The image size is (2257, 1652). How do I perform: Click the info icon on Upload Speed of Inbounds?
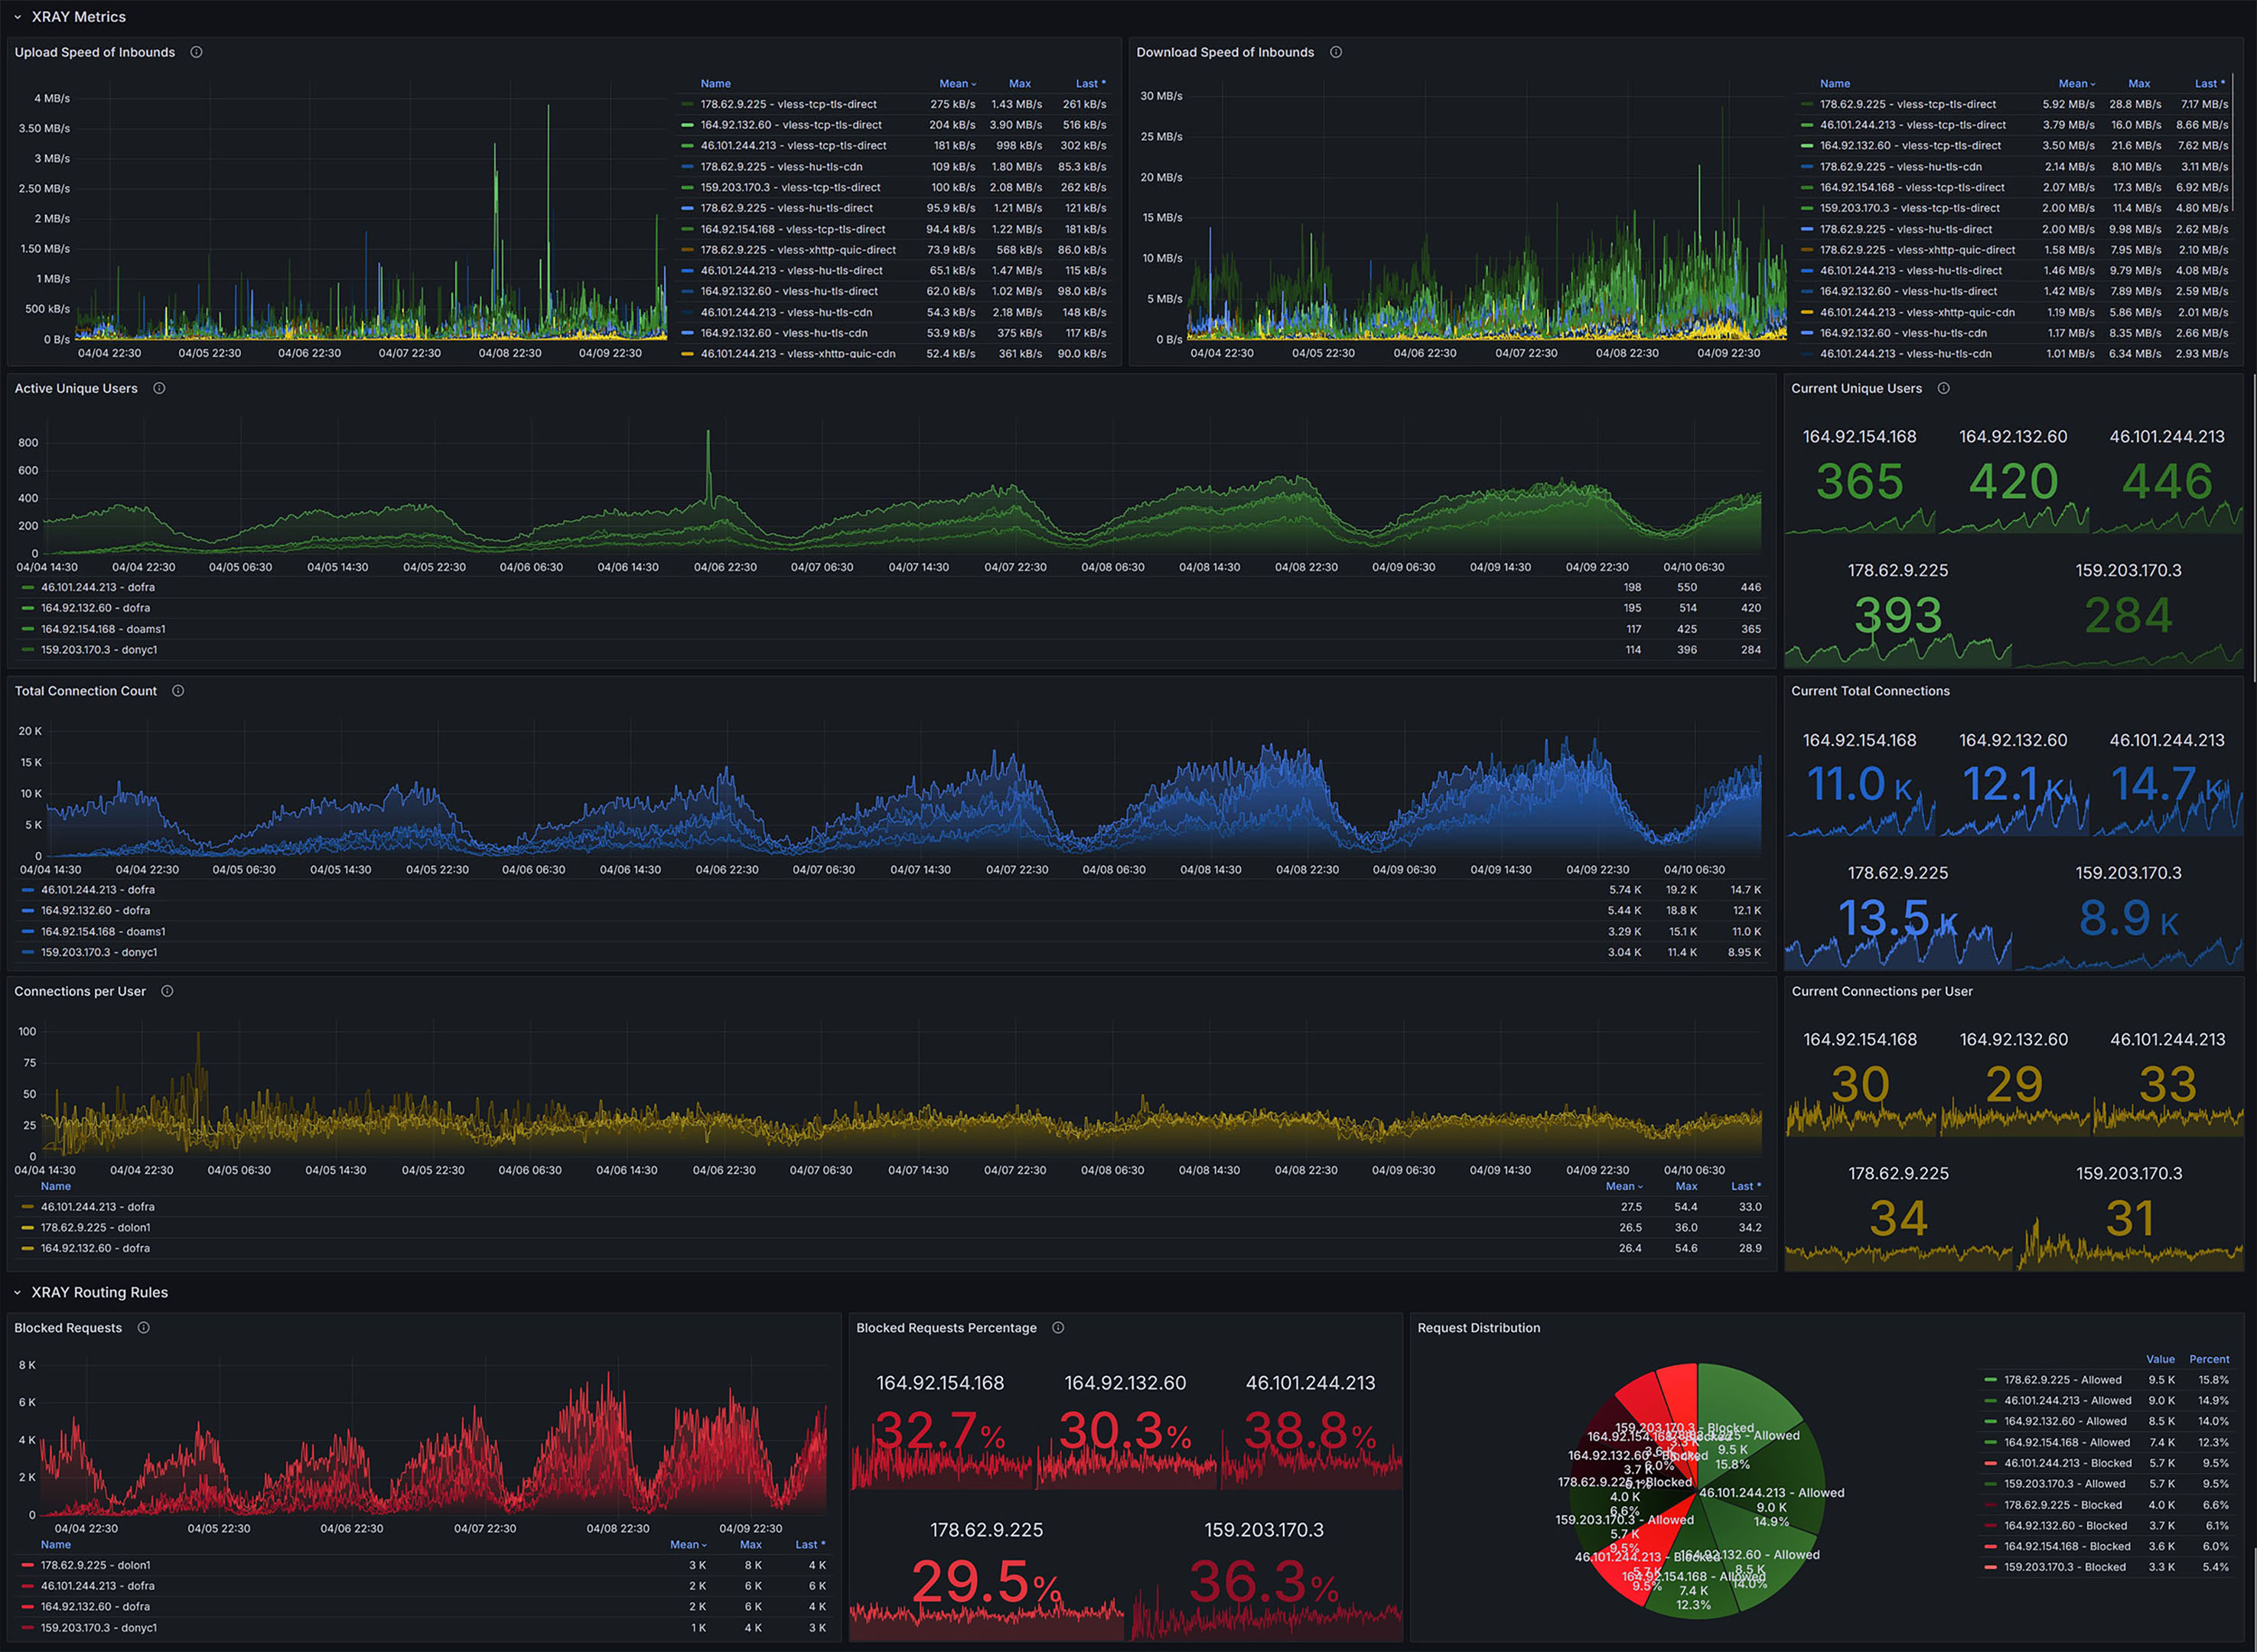pos(195,52)
